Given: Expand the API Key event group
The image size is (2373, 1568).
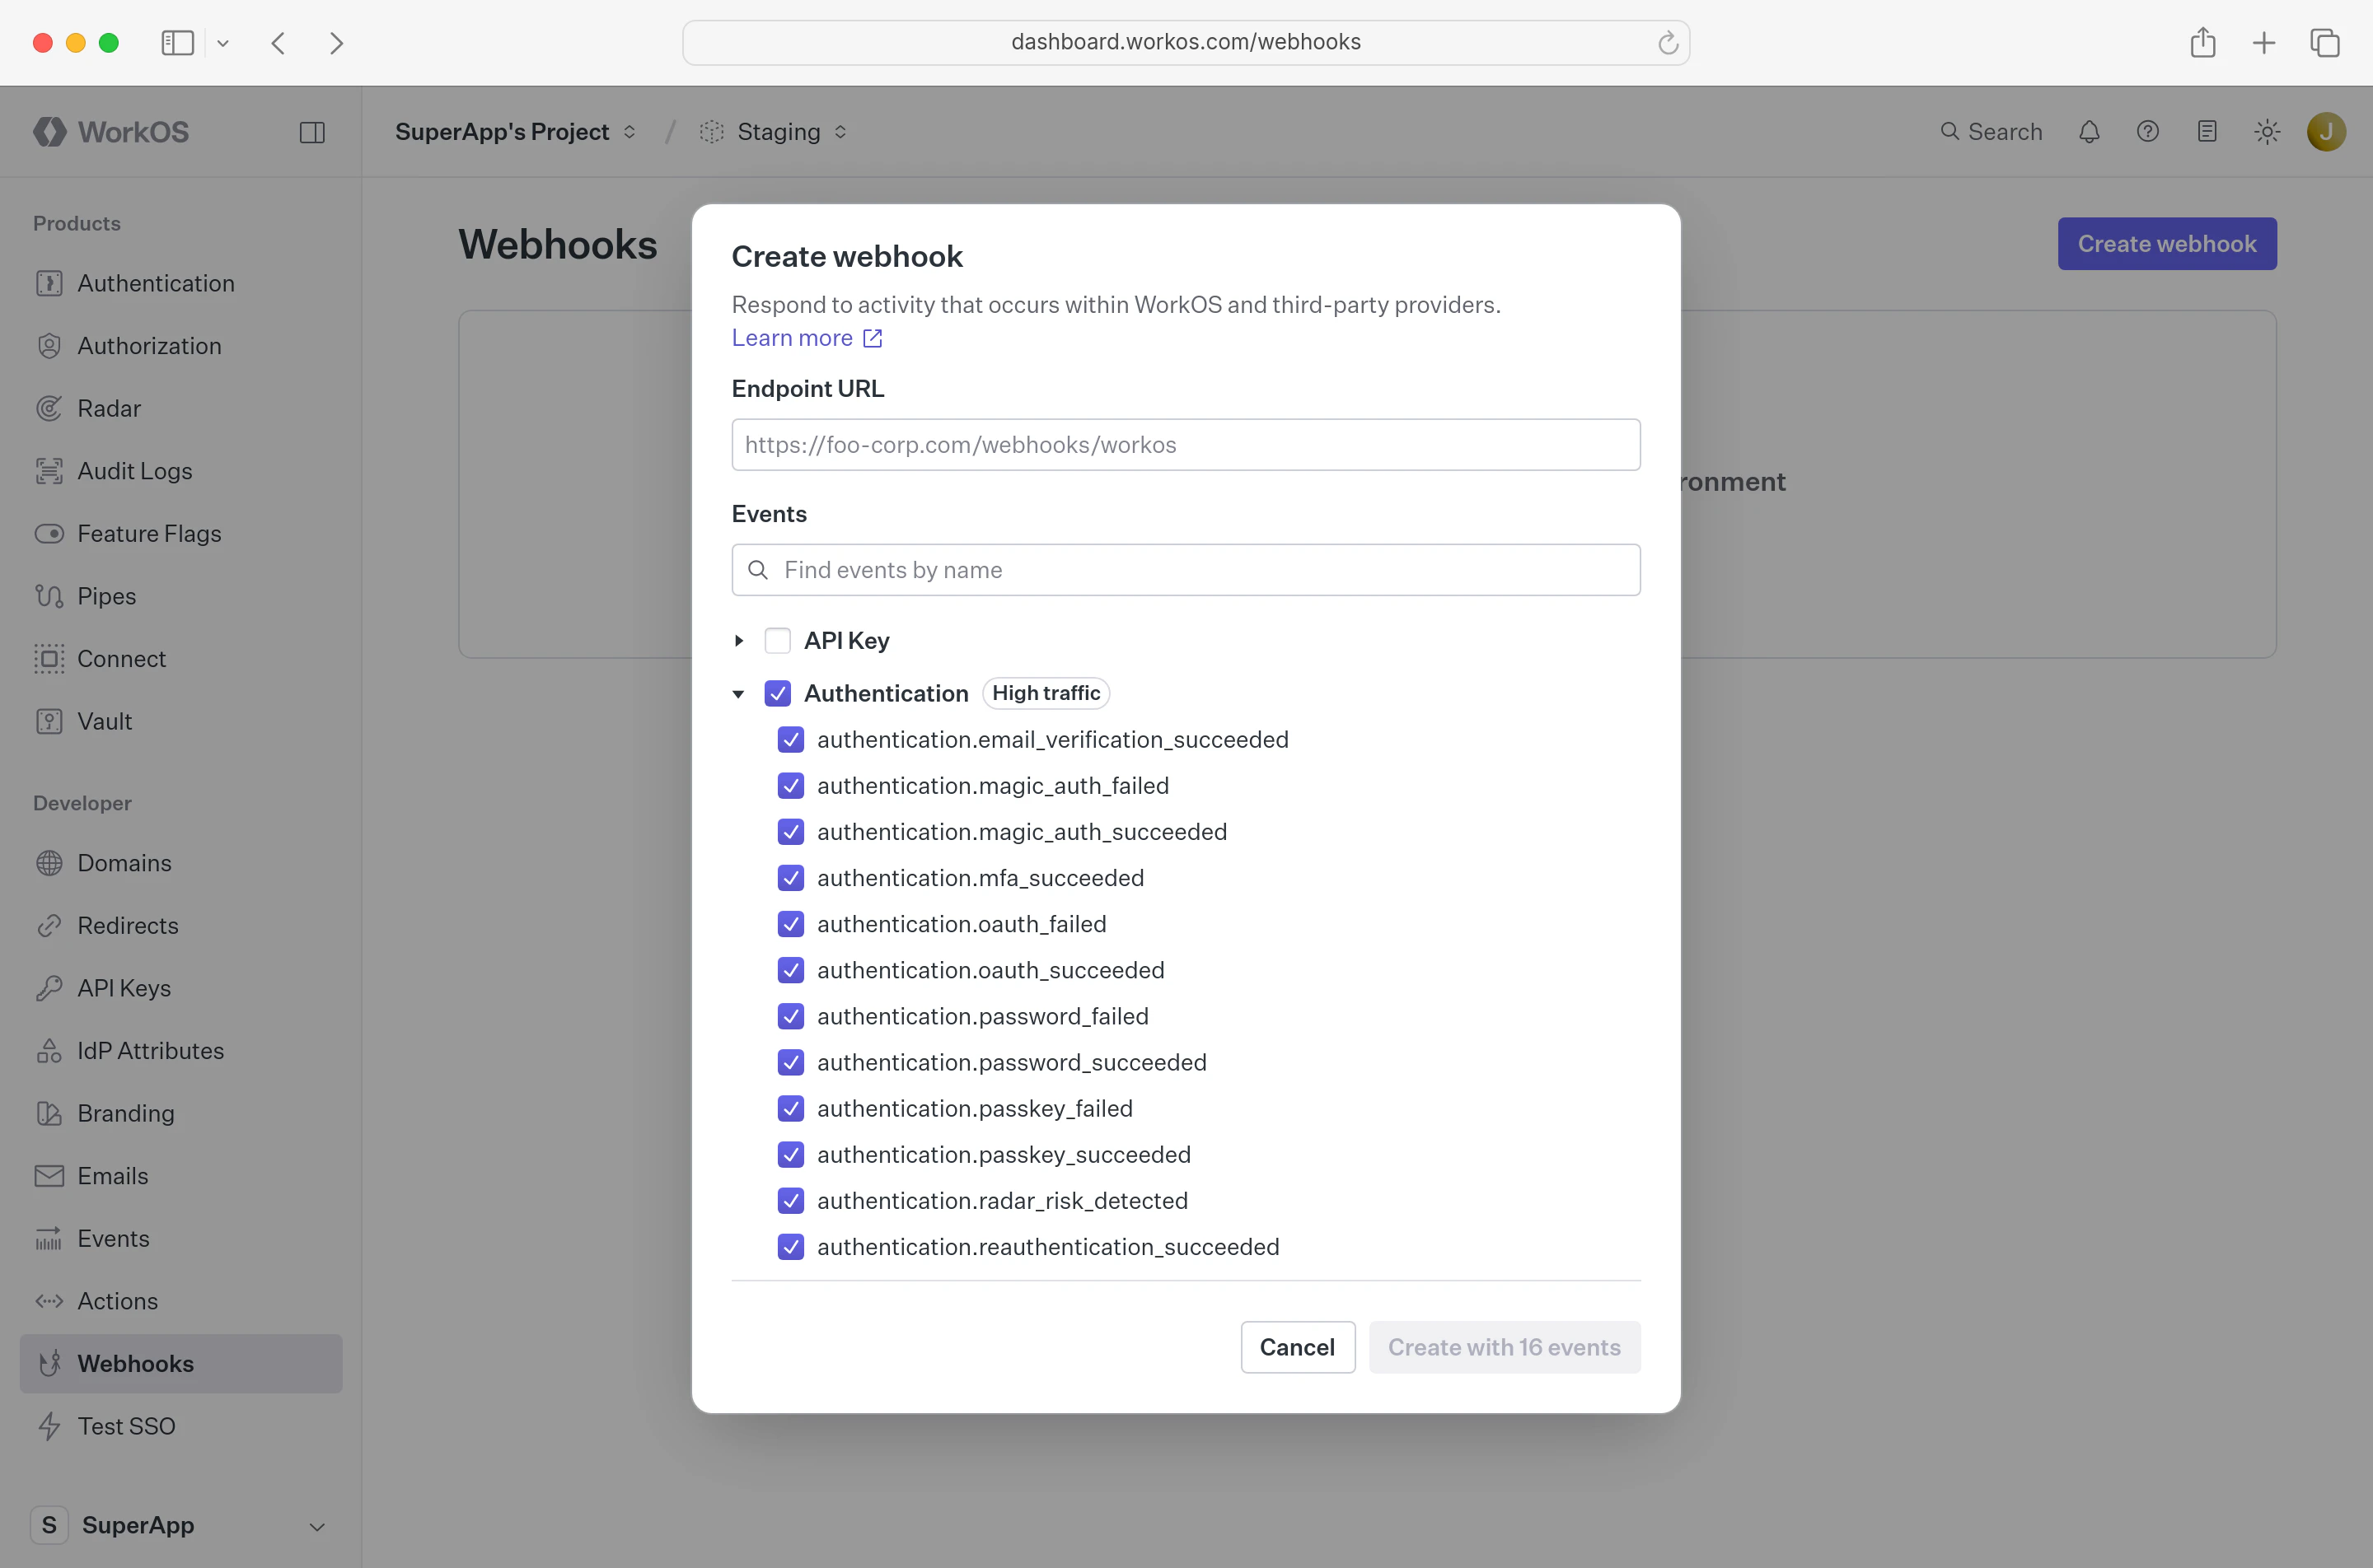Looking at the screenshot, I should point(738,640).
